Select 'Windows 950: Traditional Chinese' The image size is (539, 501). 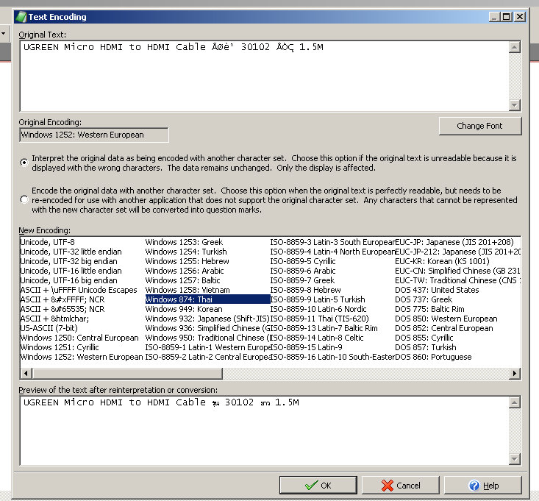pyautogui.click(x=207, y=338)
